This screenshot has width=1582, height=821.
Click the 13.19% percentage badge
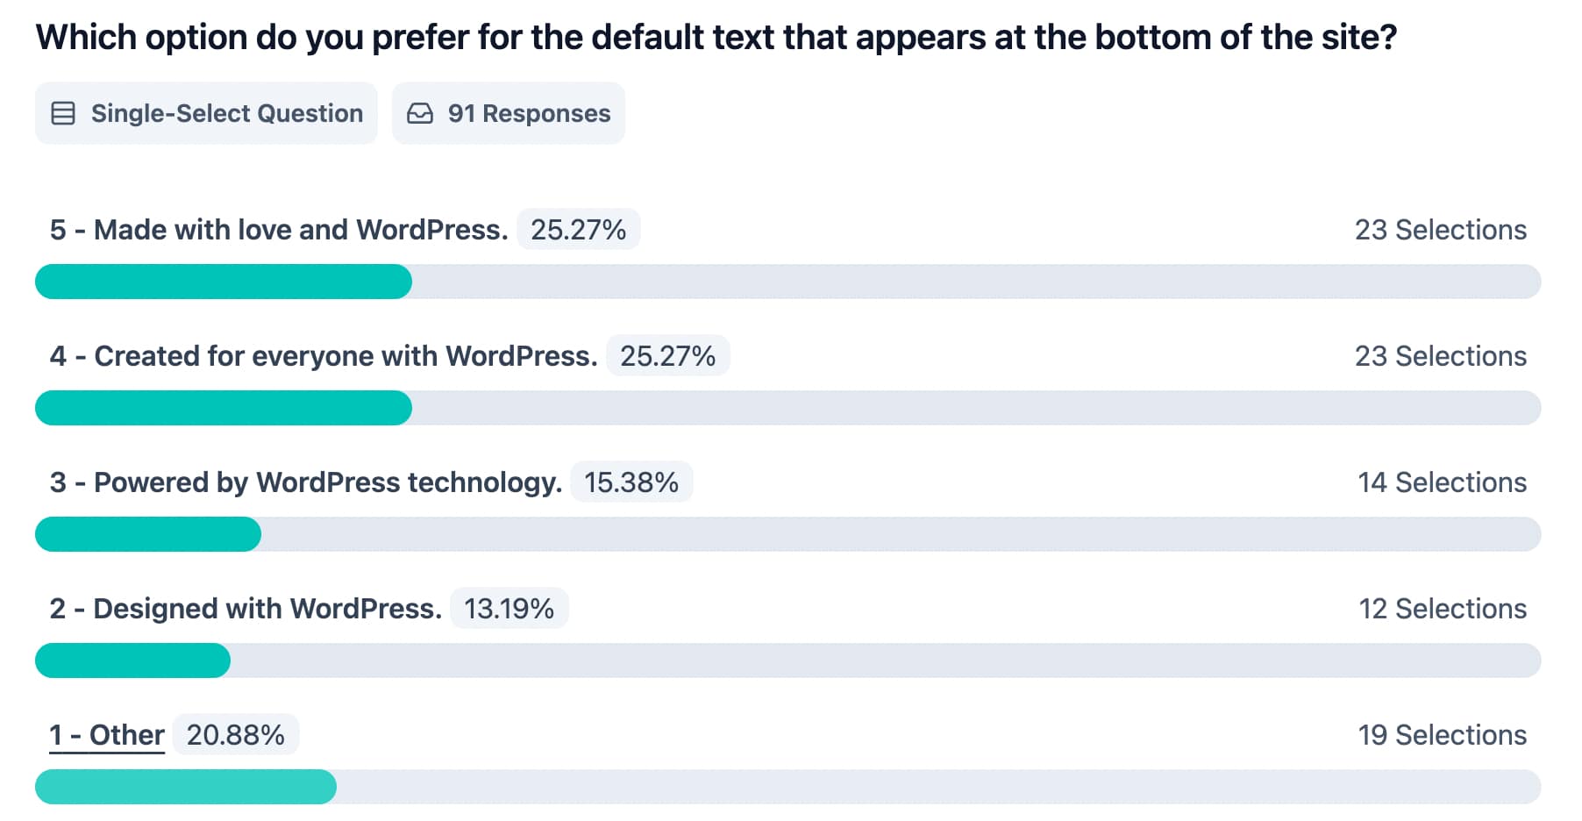(x=510, y=609)
